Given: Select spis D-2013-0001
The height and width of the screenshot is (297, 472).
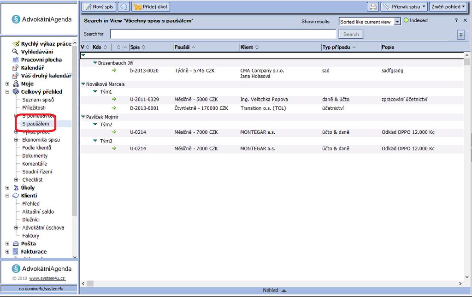Looking at the screenshot, I should 144,108.
